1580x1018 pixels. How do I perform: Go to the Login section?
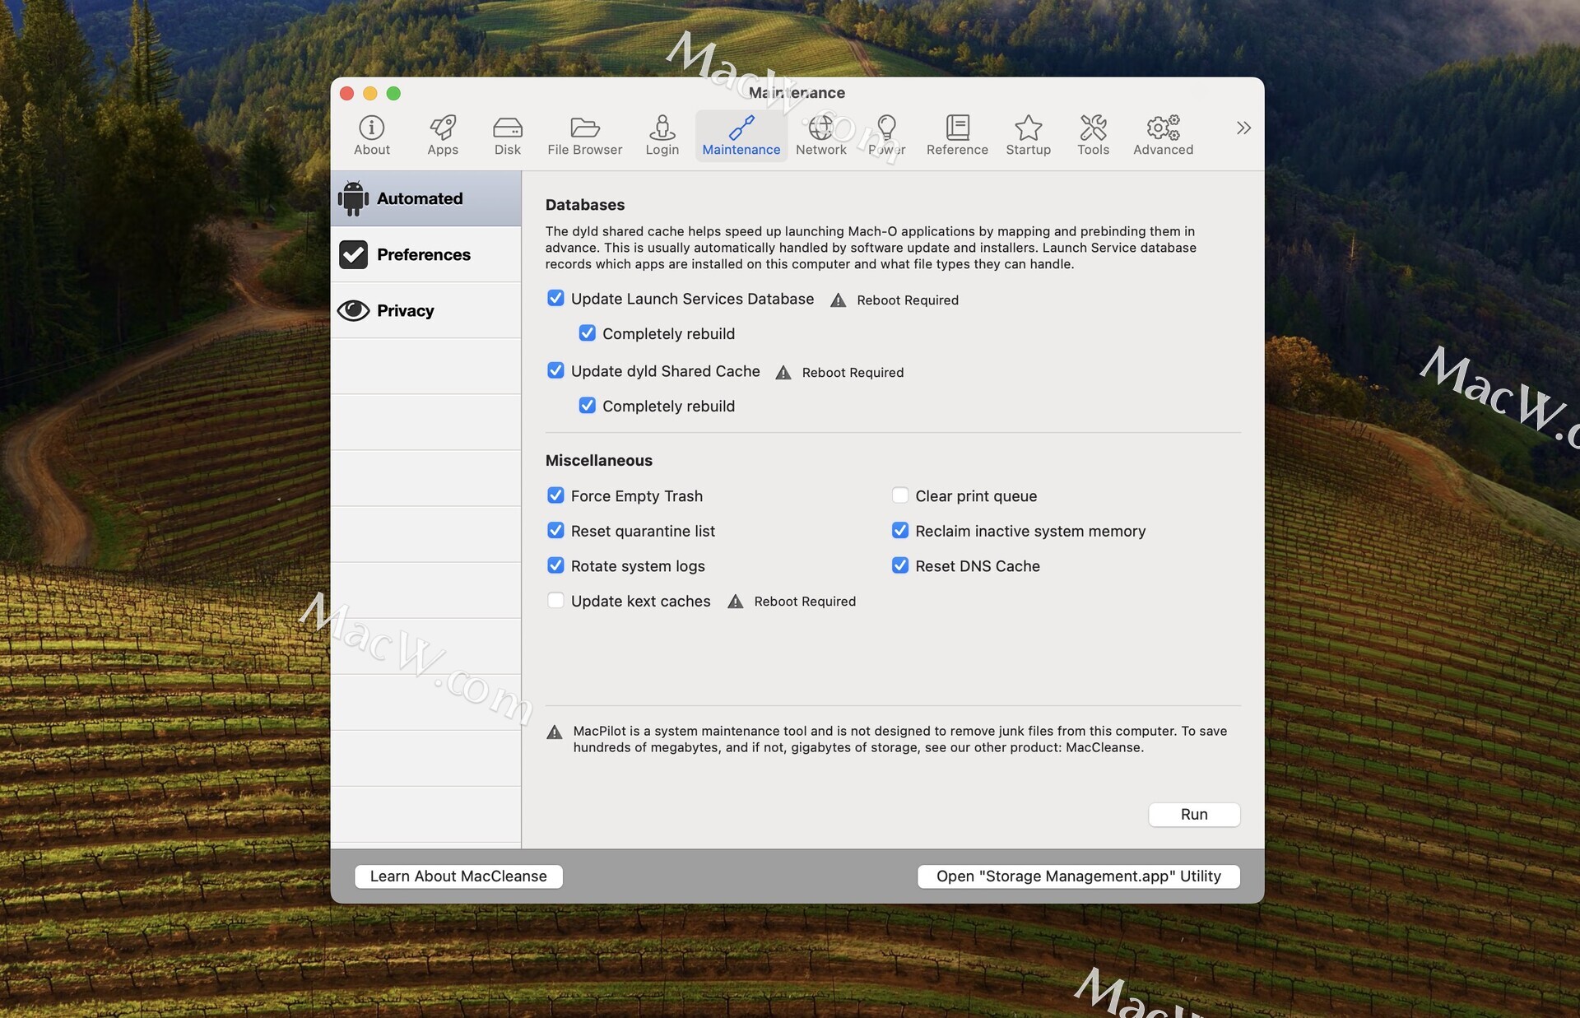(662, 135)
